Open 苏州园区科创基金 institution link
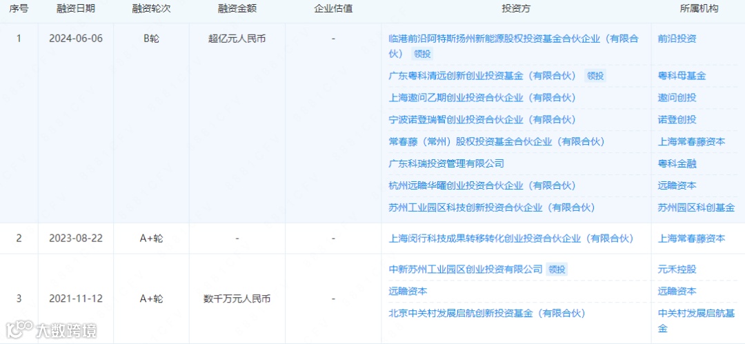Image resolution: width=745 pixels, height=344 pixels. tap(696, 208)
